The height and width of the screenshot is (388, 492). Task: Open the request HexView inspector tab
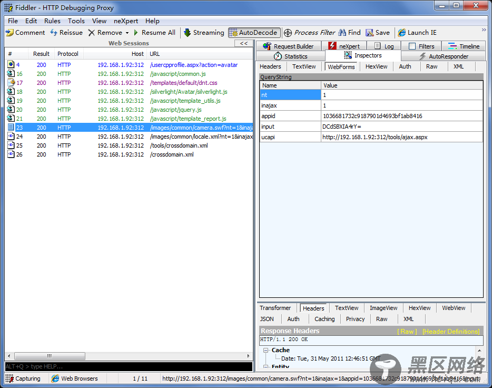point(376,66)
